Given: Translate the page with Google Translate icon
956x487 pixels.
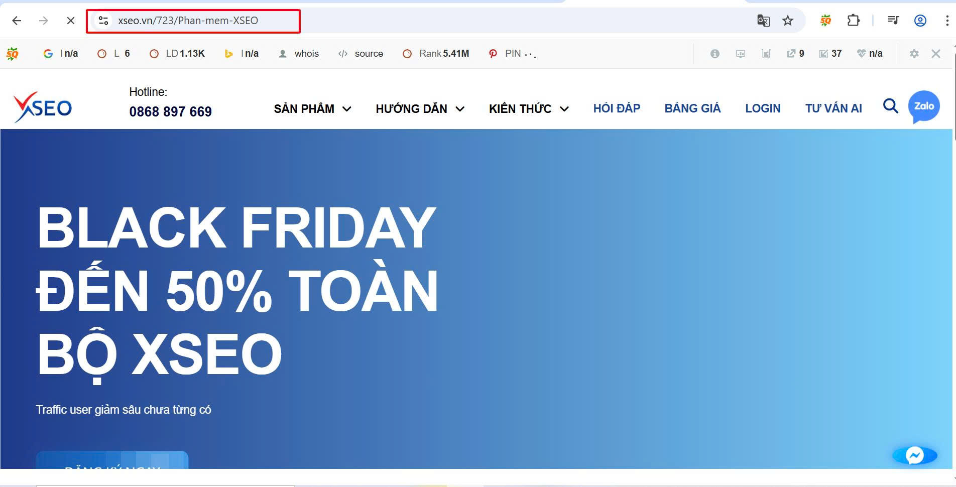Looking at the screenshot, I should point(763,21).
